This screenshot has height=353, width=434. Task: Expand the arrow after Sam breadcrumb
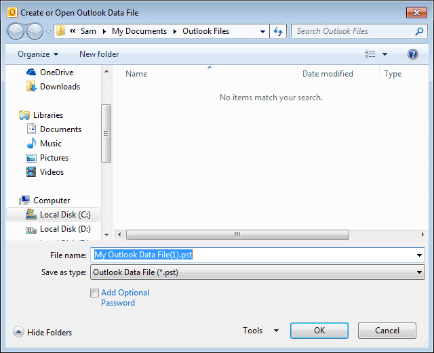104,32
